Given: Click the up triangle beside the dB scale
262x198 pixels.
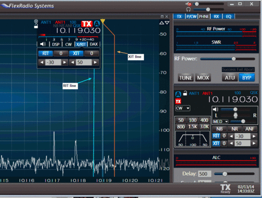Looking at the screenshot, I should tap(161, 23).
